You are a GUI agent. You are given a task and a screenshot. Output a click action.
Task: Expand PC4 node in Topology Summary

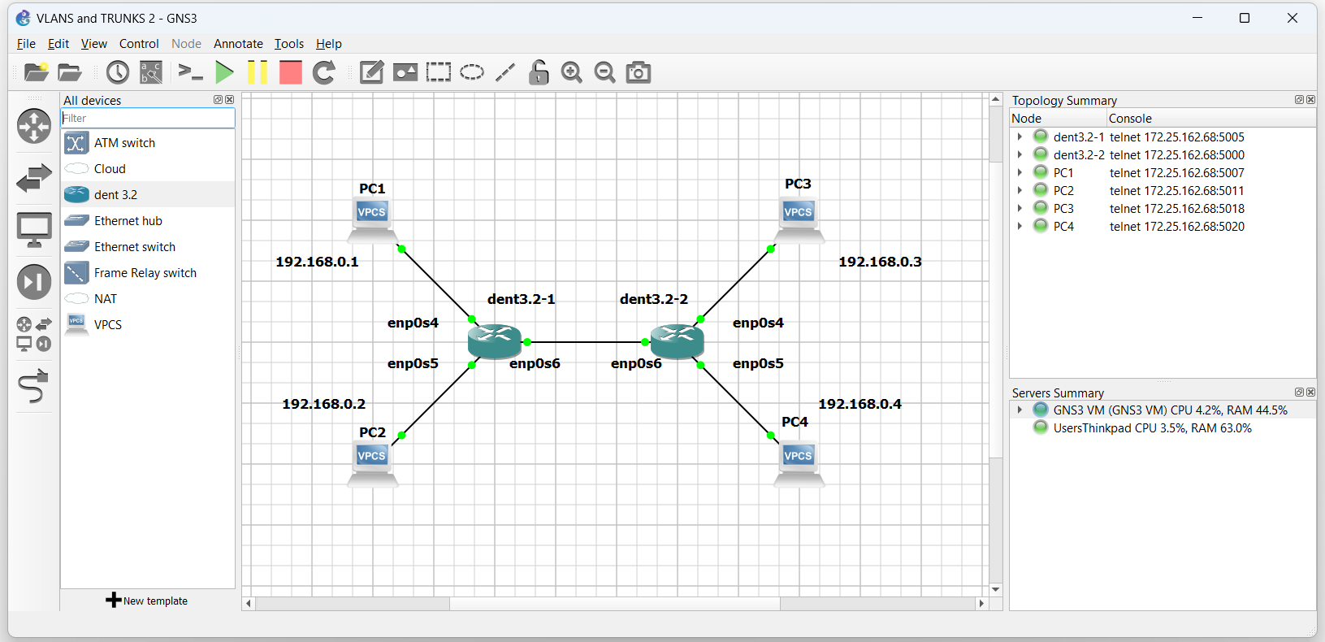tap(1020, 227)
